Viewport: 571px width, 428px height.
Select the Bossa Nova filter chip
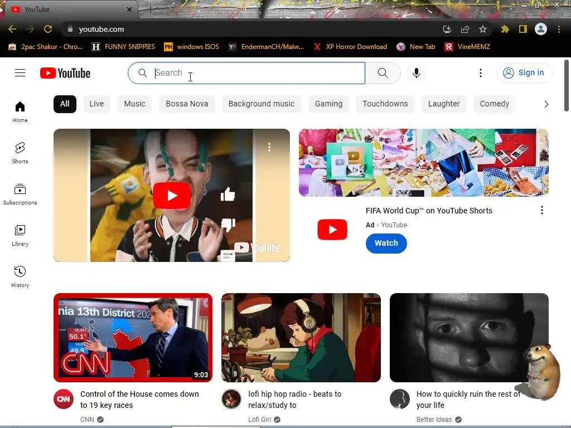click(x=187, y=104)
